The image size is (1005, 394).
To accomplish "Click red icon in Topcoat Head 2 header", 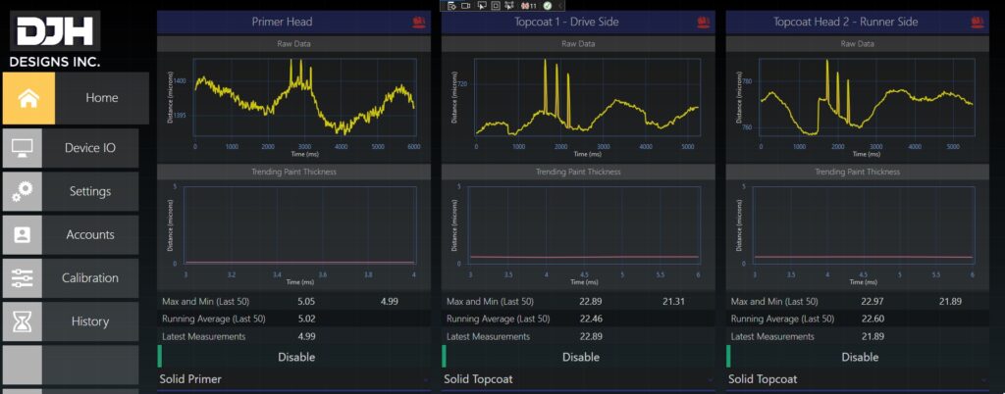I will click(x=986, y=22).
